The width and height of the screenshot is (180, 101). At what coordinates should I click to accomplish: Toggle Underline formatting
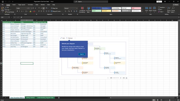point(22,11)
